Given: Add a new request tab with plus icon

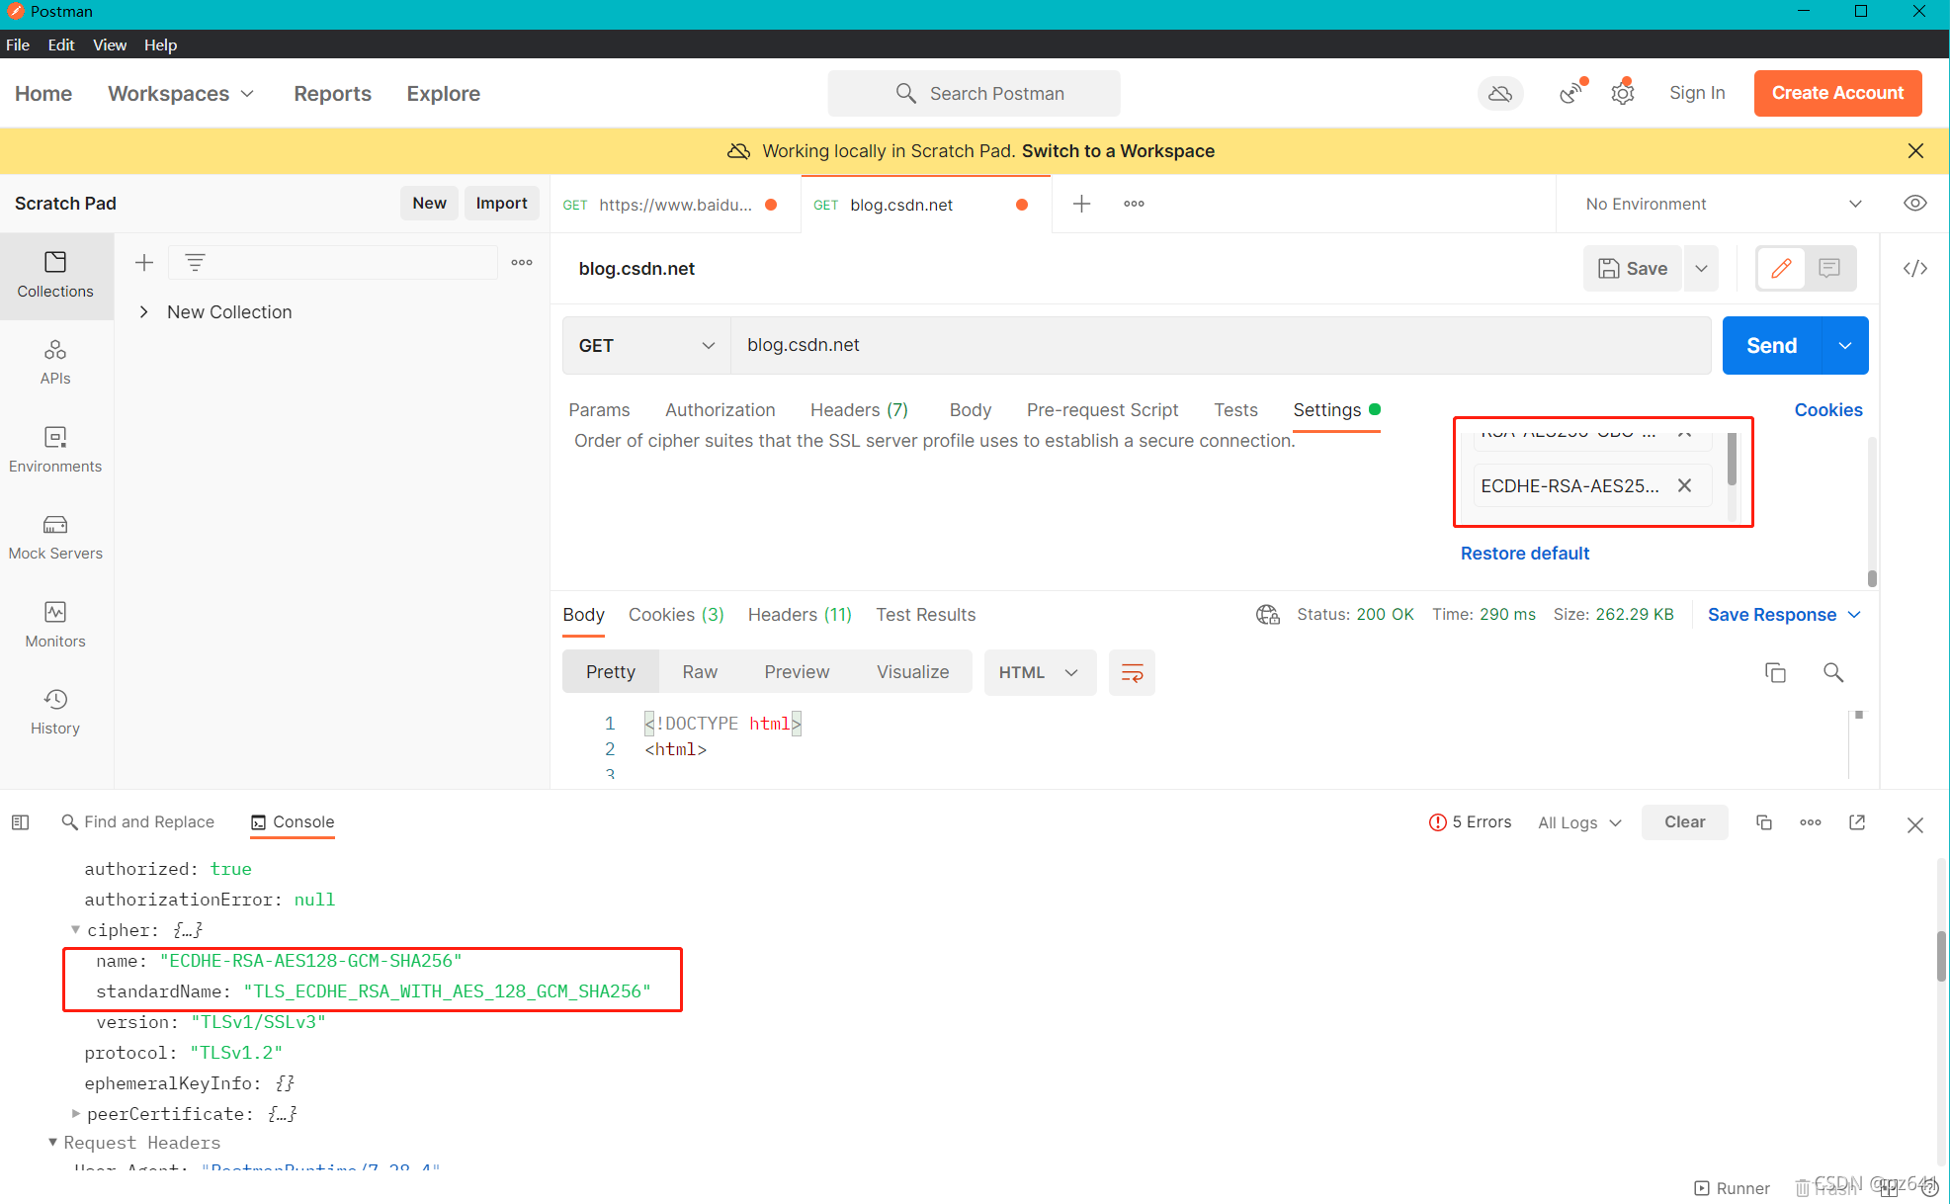Looking at the screenshot, I should (x=1081, y=204).
